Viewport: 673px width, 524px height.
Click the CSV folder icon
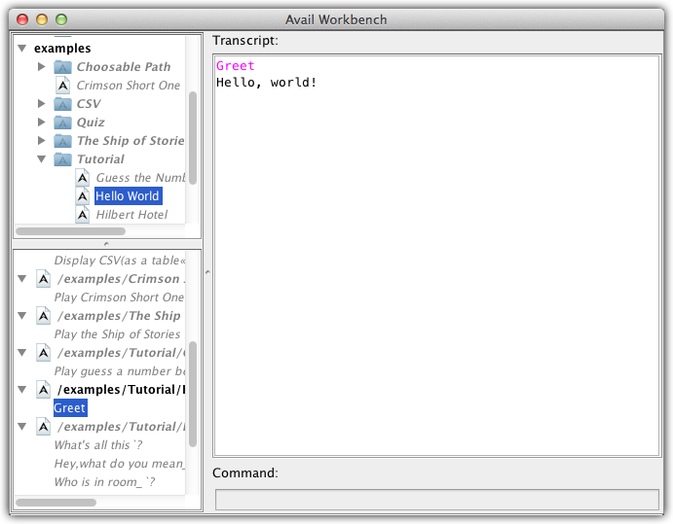pos(62,104)
